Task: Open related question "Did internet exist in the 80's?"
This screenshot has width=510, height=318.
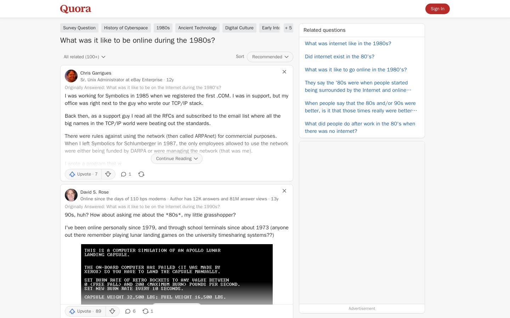Action: click(x=339, y=57)
